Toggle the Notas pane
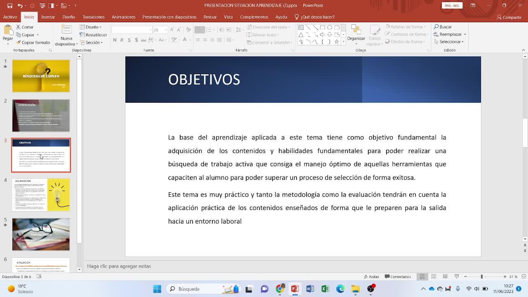 coord(371,277)
